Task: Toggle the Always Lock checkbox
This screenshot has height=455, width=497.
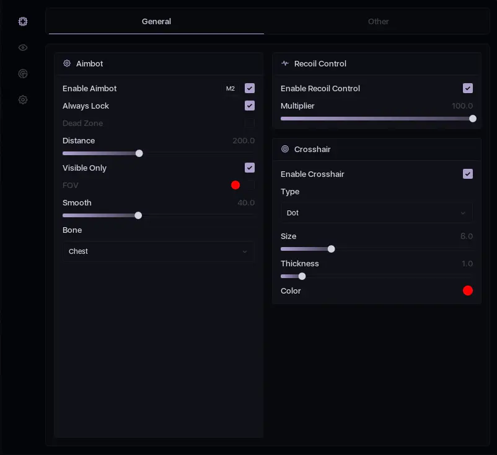Action: tap(250, 106)
